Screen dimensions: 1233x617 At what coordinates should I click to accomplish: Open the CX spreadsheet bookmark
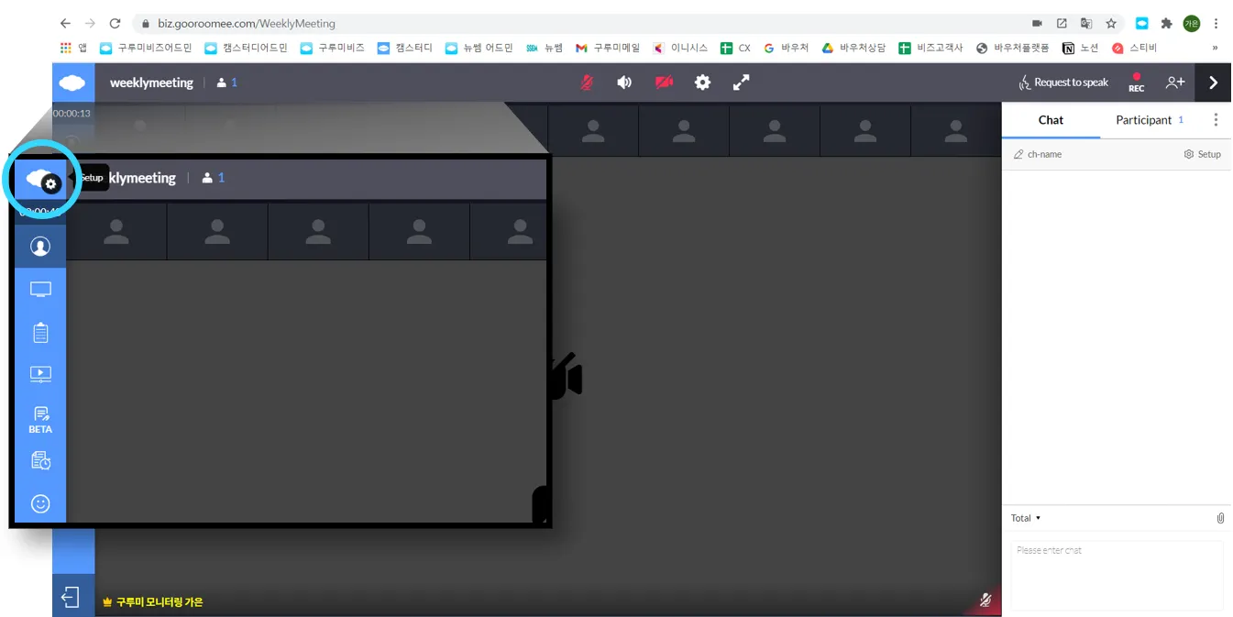[736, 48]
